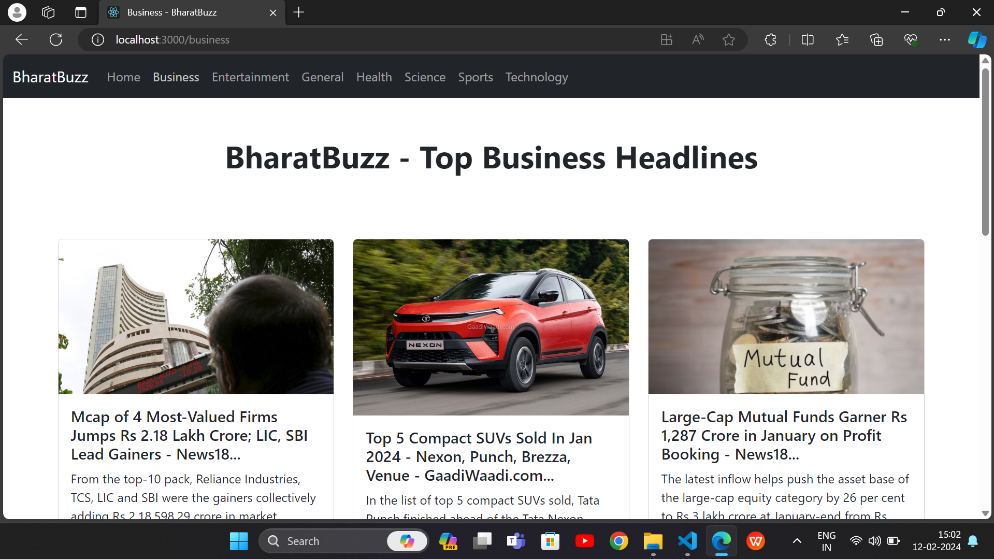Screen dimensions: 994x559
Task: Check the battery status tray icon
Action: 894,541
